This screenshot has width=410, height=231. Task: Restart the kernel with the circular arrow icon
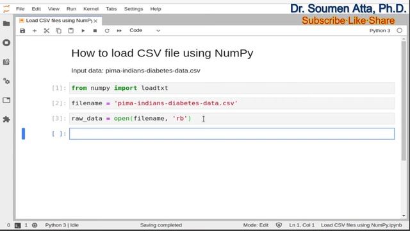coord(107,31)
